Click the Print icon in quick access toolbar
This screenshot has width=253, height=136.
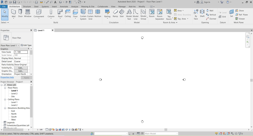36,2
